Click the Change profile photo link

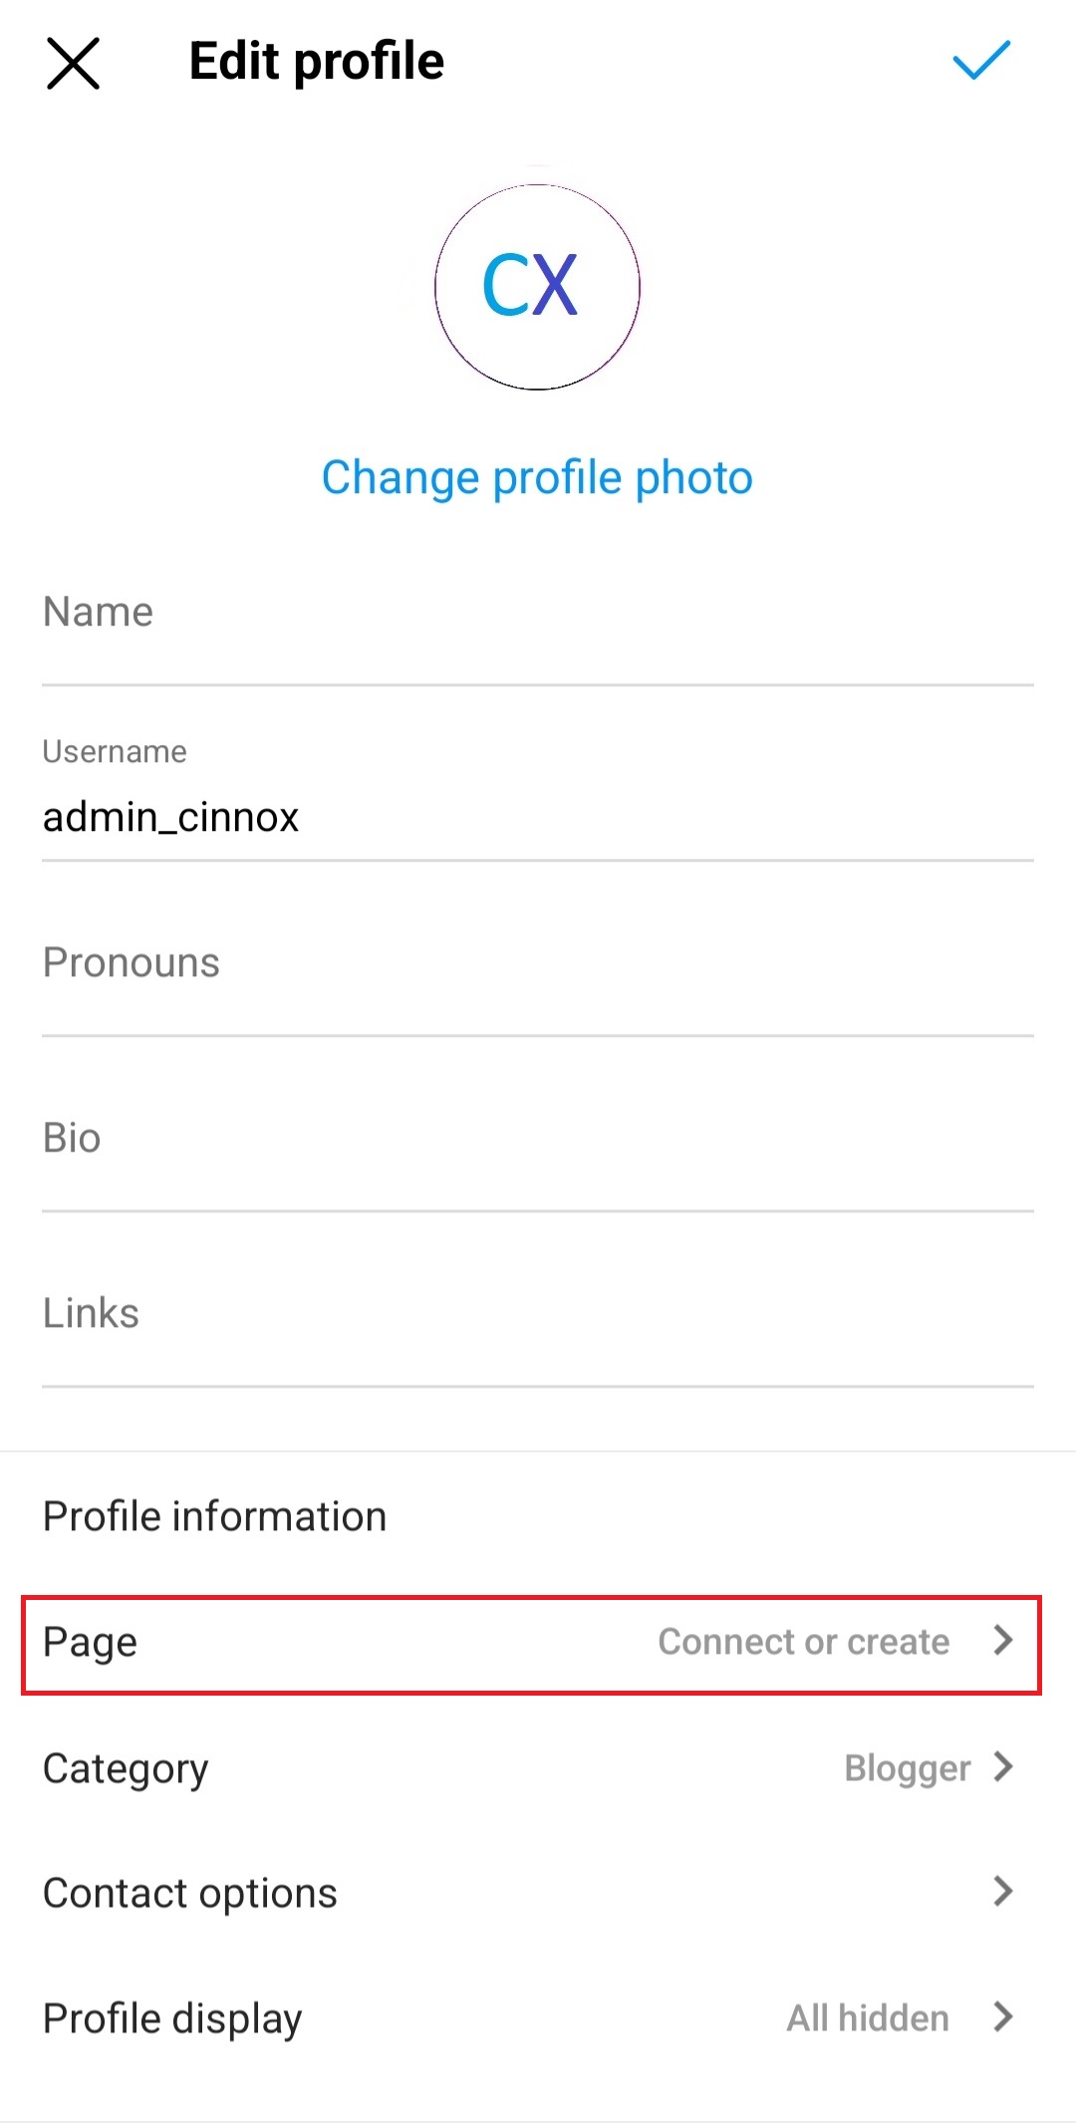(537, 477)
